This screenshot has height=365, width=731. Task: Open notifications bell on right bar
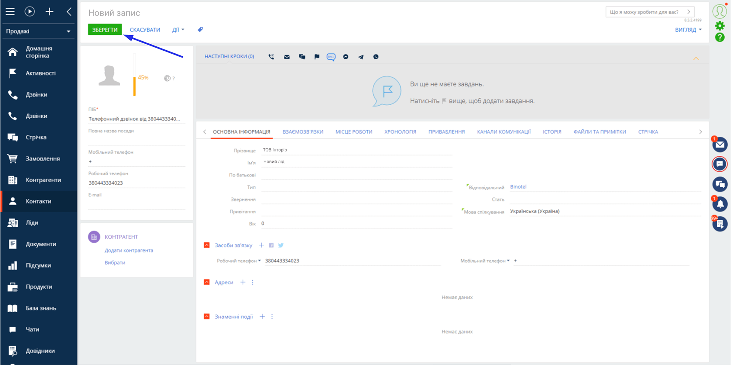coord(720,204)
